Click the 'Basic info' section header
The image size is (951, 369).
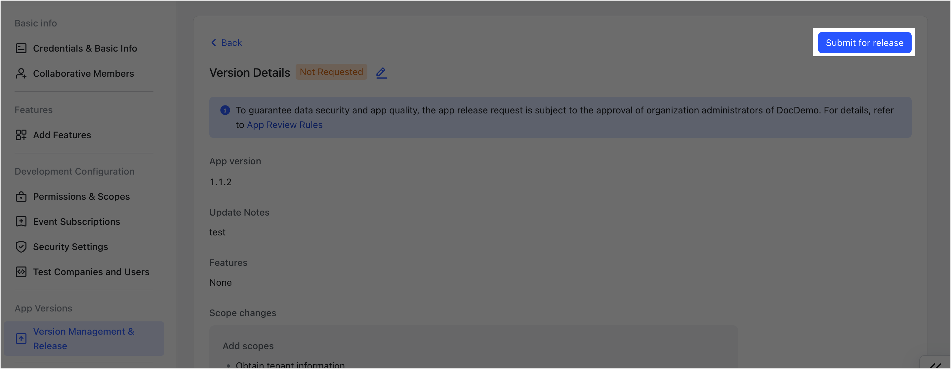pyautogui.click(x=36, y=23)
